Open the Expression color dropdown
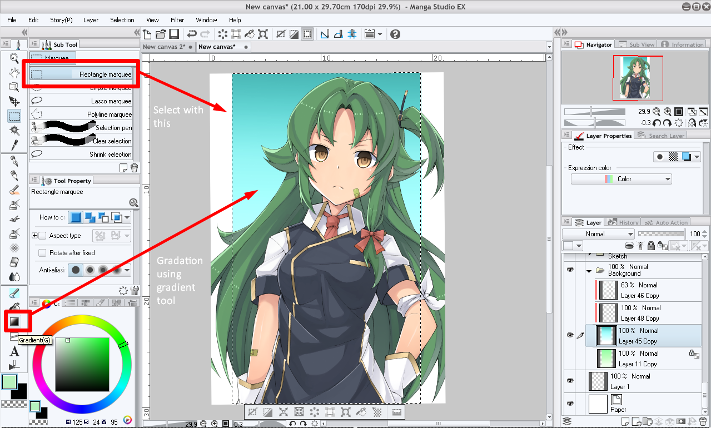 (621, 179)
